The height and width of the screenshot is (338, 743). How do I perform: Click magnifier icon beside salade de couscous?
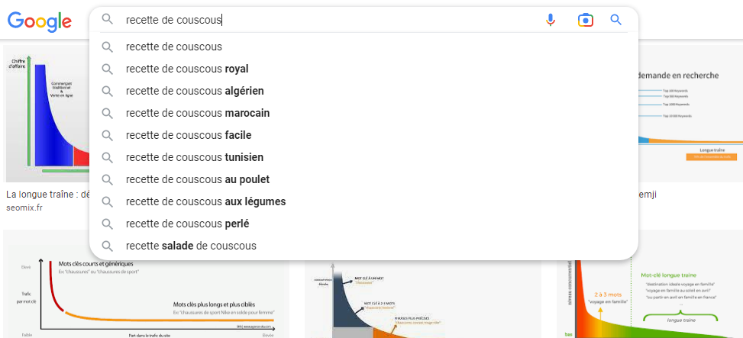[108, 246]
